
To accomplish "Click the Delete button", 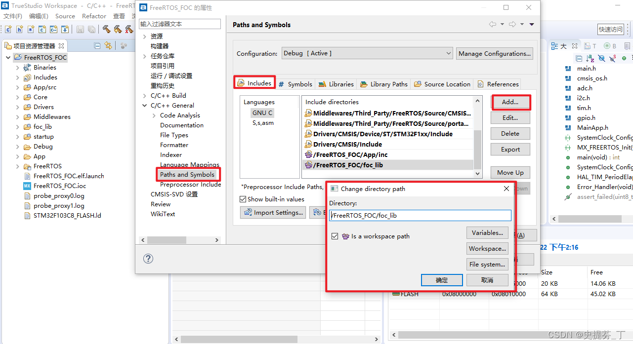I will tap(510, 134).
